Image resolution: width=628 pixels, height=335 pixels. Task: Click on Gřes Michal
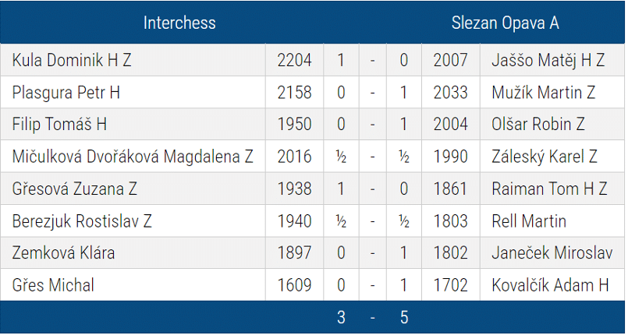[x=53, y=285]
